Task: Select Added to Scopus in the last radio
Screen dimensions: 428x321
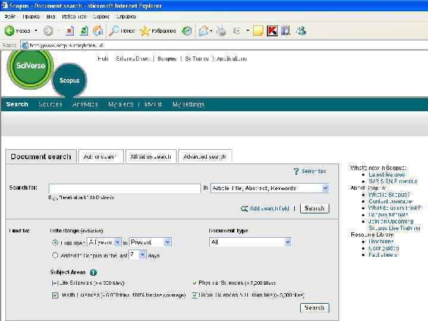Action: pos(55,255)
